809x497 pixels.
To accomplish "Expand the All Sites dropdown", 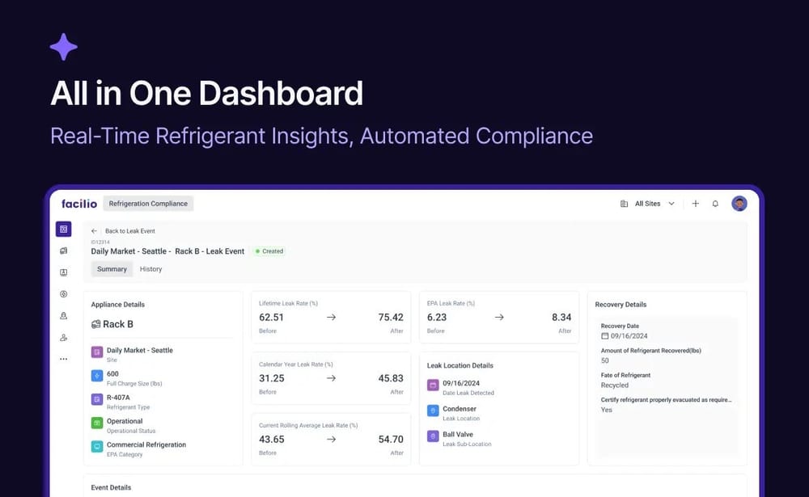I will pyautogui.click(x=647, y=204).
